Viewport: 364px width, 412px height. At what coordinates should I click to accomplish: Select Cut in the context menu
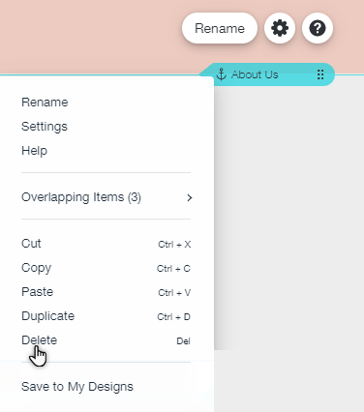106,244
